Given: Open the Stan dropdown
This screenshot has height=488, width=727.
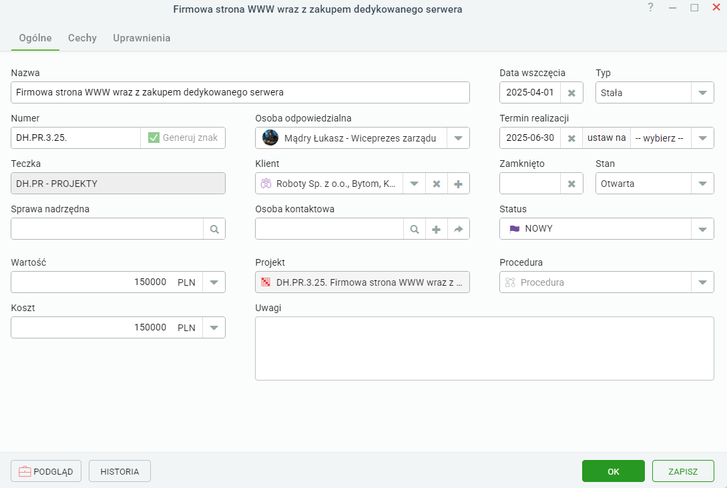Looking at the screenshot, I should (x=702, y=184).
